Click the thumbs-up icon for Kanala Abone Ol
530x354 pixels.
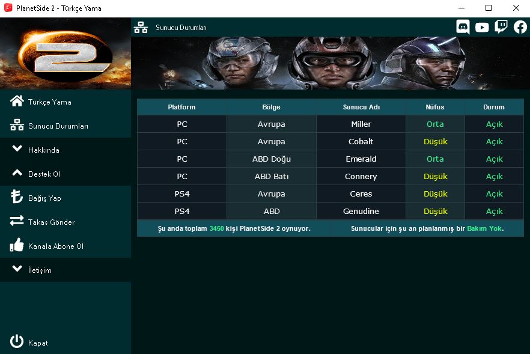tap(17, 245)
